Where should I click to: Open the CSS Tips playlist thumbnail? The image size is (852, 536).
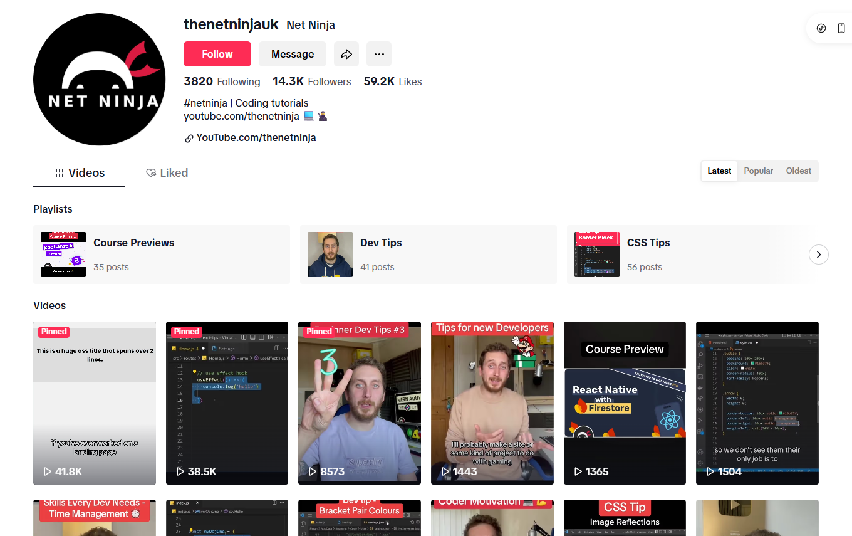pos(597,255)
